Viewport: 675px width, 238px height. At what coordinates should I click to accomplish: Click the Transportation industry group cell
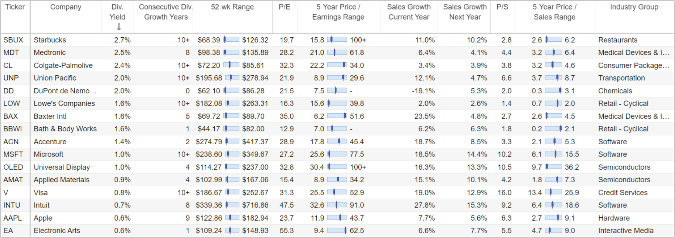(621, 78)
